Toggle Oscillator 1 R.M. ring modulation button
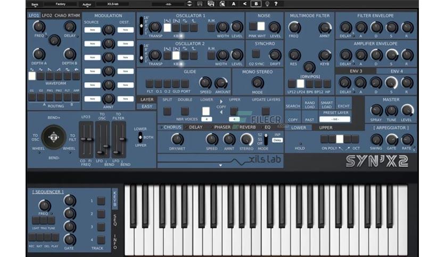This screenshot has height=257, width=445. pyautogui.click(x=211, y=28)
